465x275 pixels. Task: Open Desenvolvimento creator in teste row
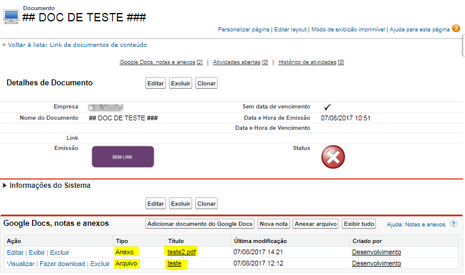(376, 263)
